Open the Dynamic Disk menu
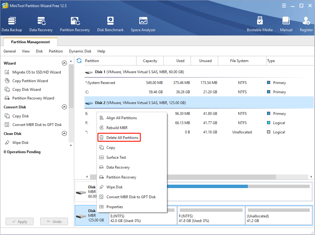Viewport: 315px width, 235px height. click(80, 51)
